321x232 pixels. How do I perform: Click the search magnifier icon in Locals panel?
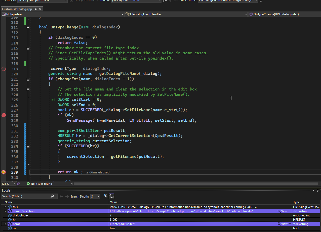pyautogui.click(x=52, y=196)
